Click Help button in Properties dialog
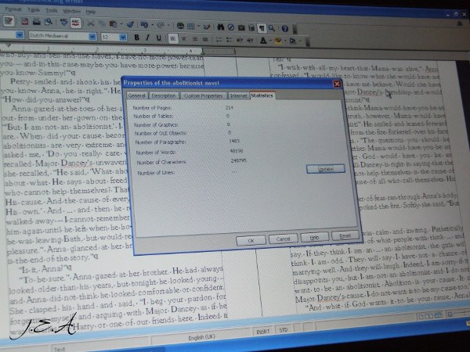Screen dimensions: 470x352 pyautogui.click(x=314, y=237)
